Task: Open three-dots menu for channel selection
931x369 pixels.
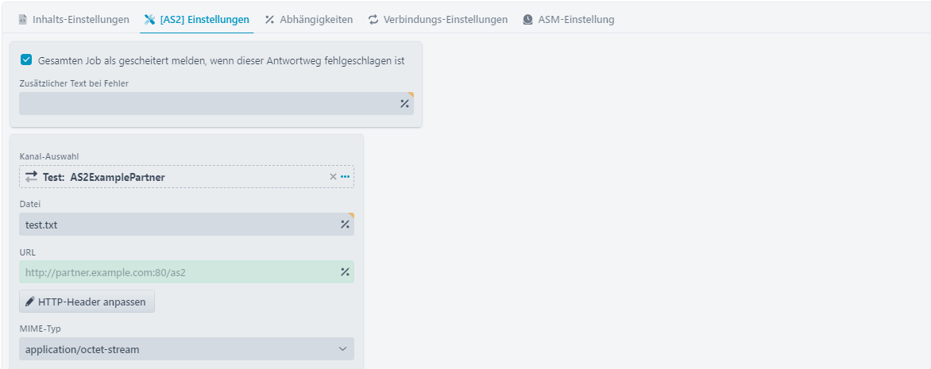Action: click(x=345, y=177)
